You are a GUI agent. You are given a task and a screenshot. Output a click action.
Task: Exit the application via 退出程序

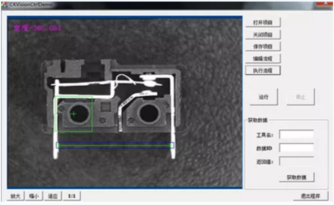tap(310, 196)
